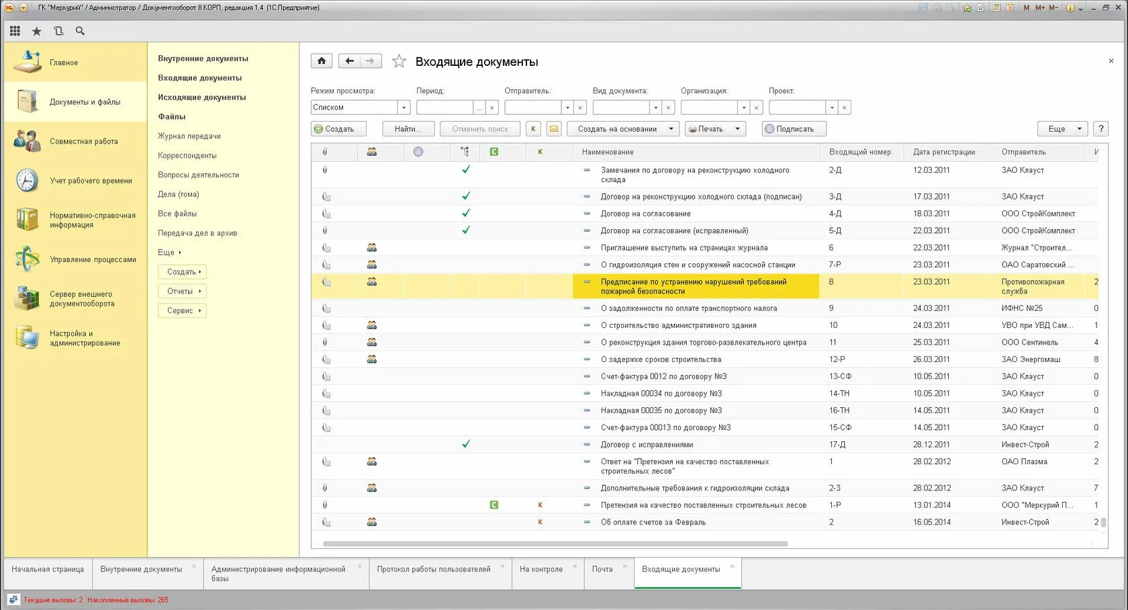The height and width of the screenshot is (610, 1128).
Task: Open Нормативно-справочная информация section
Action: coord(75,220)
